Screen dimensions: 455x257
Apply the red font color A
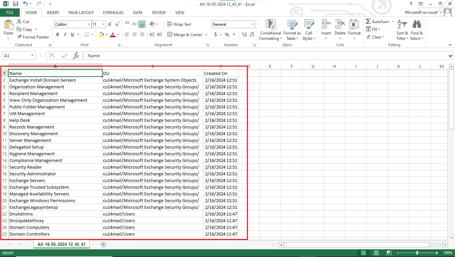[x=113, y=34]
